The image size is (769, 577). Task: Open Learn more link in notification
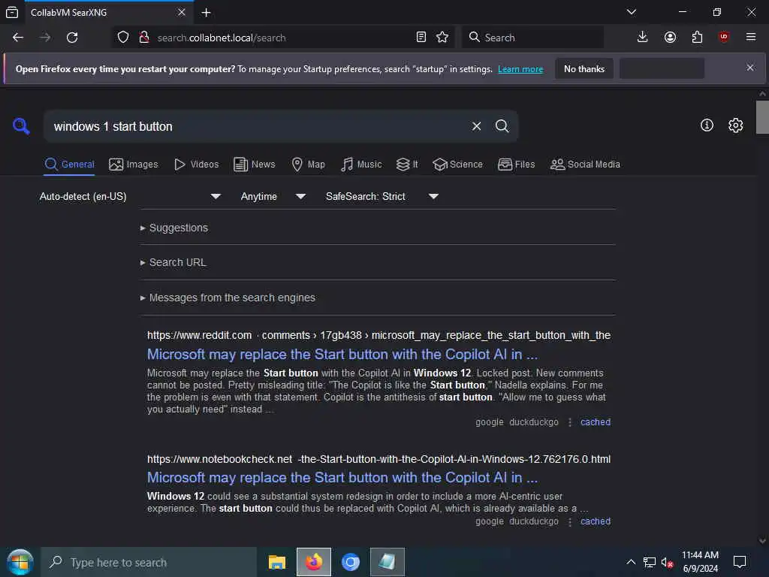click(x=520, y=69)
